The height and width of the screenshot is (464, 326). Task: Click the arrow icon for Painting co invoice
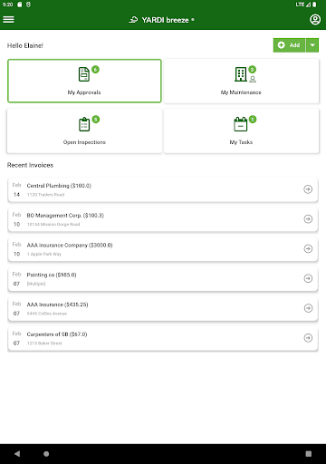tap(308, 278)
